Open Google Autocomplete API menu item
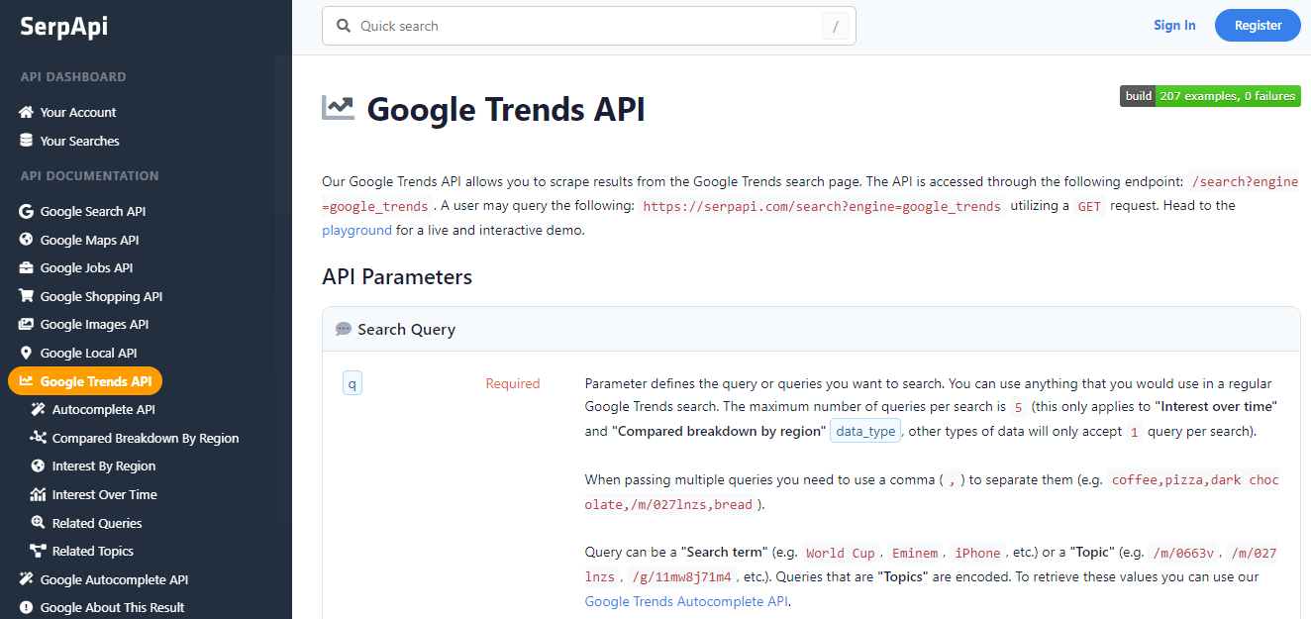The height and width of the screenshot is (619, 1311). pyautogui.click(x=113, y=580)
